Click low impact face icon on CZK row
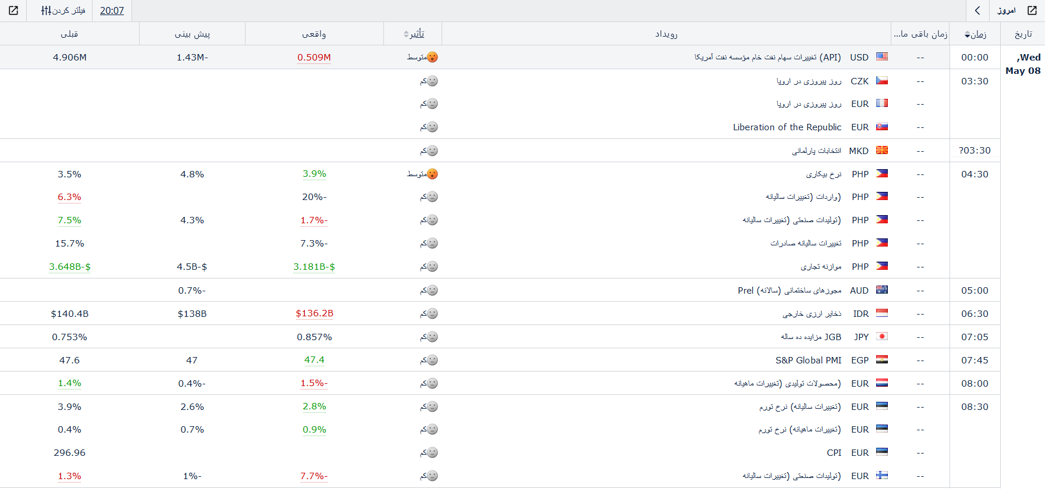Viewport: 1049px width, 489px height. pyautogui.click(x=432, y=81)
